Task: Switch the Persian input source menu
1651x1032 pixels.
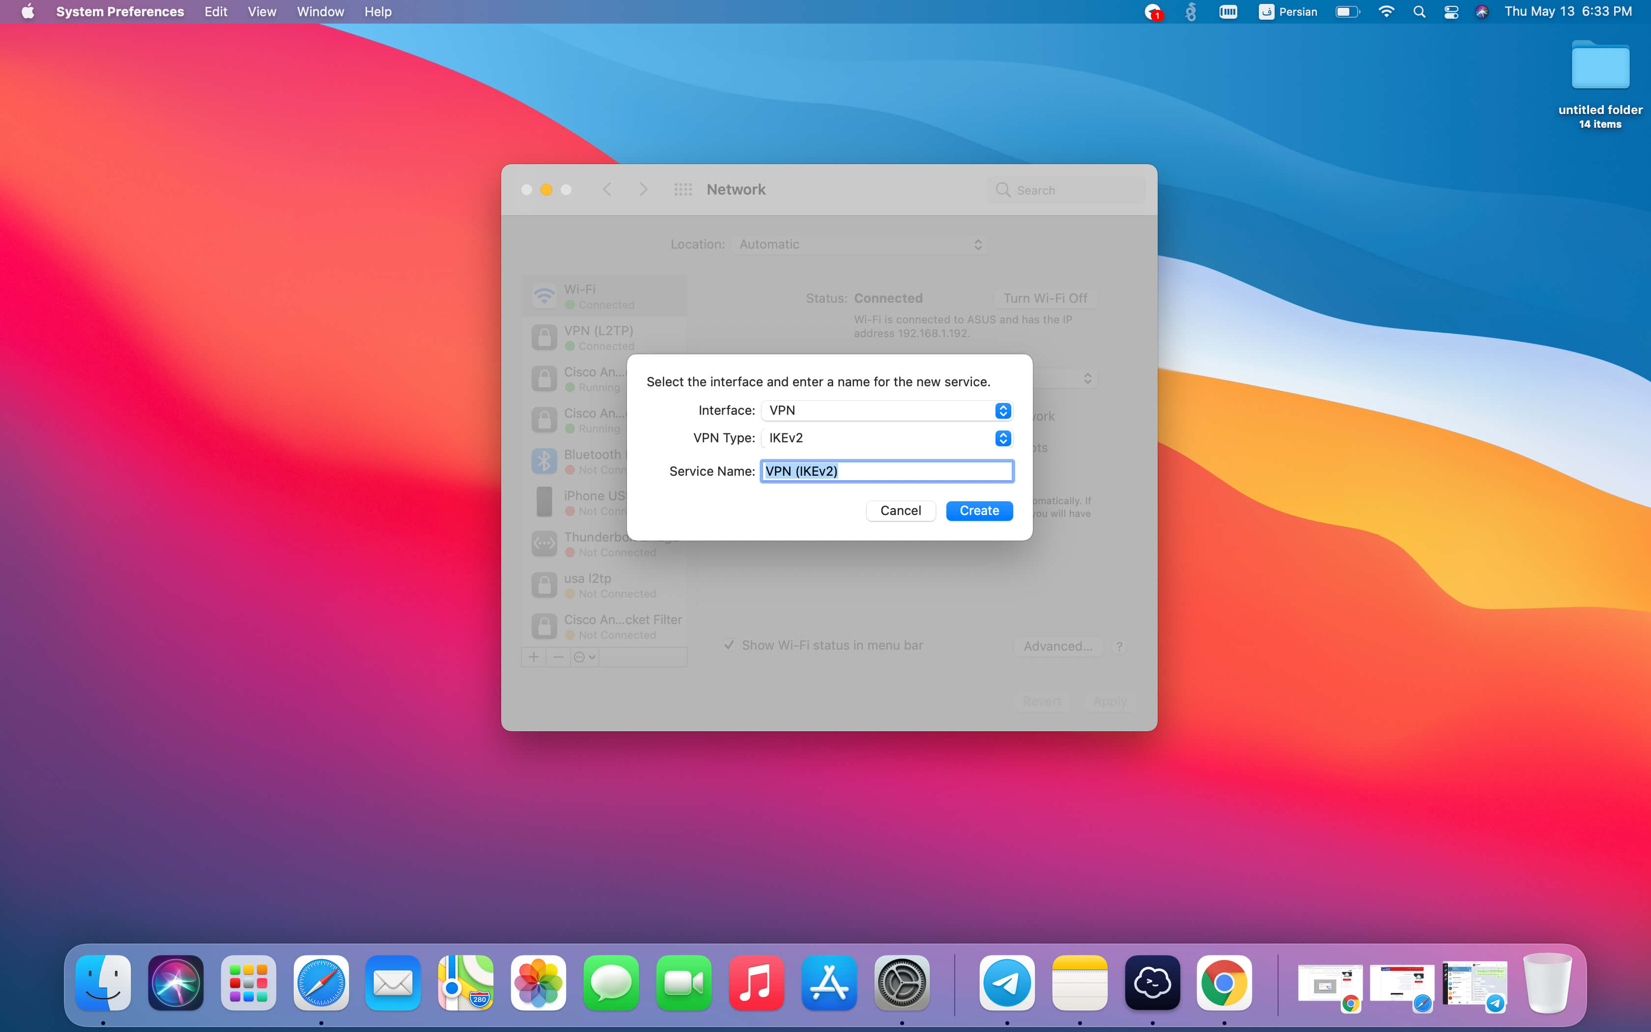Action: coord(1287,12)
